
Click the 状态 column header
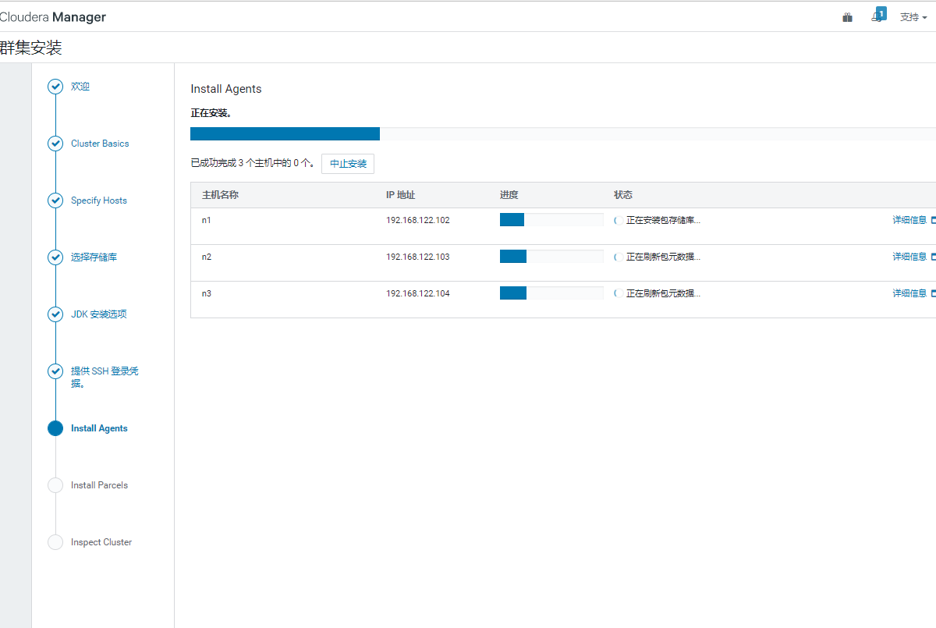[x=623, y=195]
